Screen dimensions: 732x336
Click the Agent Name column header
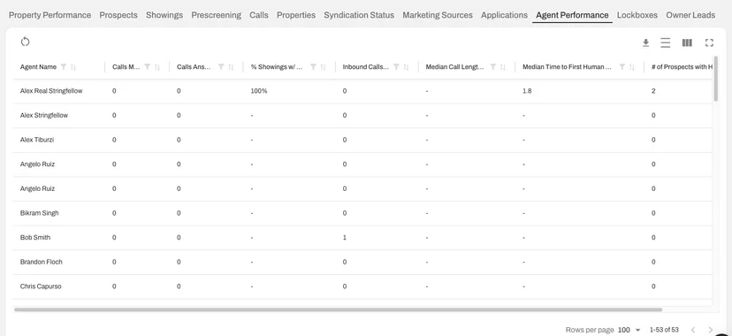[x=38, y=67]
